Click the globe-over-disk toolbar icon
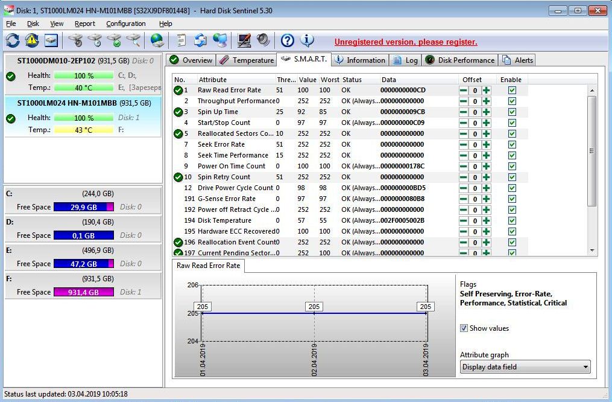The image size is (612, 402). (x=157, y=40)
